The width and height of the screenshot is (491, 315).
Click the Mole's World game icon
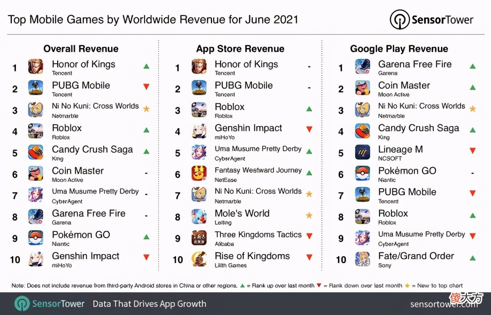(199, 216)
